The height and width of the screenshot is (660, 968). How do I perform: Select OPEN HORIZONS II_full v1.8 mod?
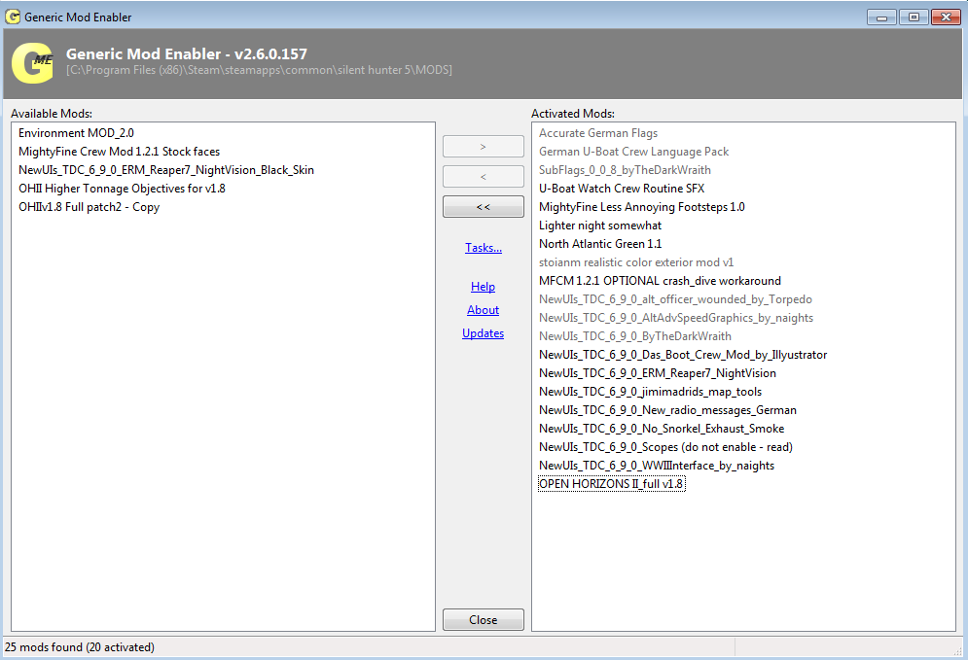(611, 484)
